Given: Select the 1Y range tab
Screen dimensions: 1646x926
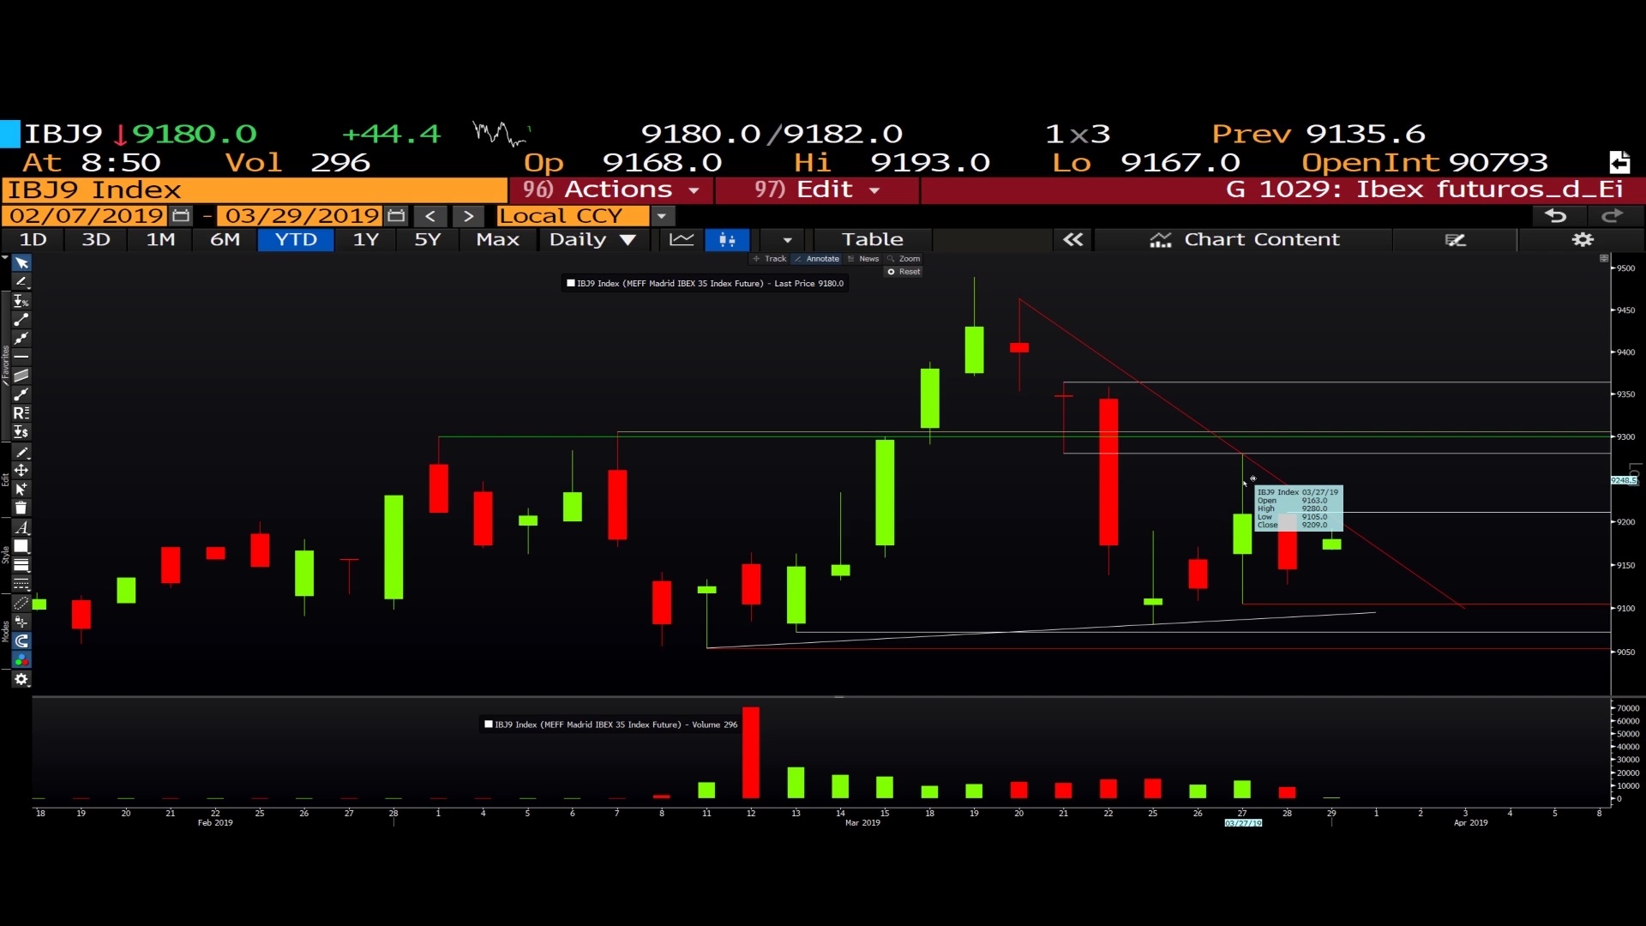Looking at the screenshot, I should 366,240.
